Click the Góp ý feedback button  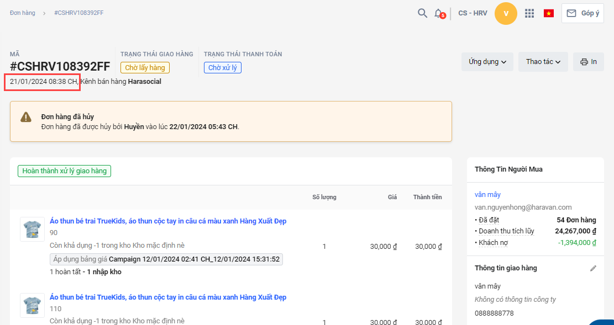(x=582, y=13)
